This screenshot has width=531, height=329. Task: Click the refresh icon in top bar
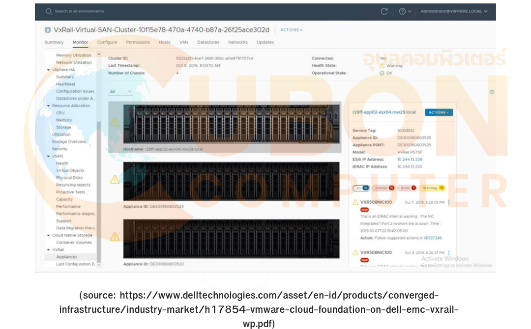pos(384,11)
